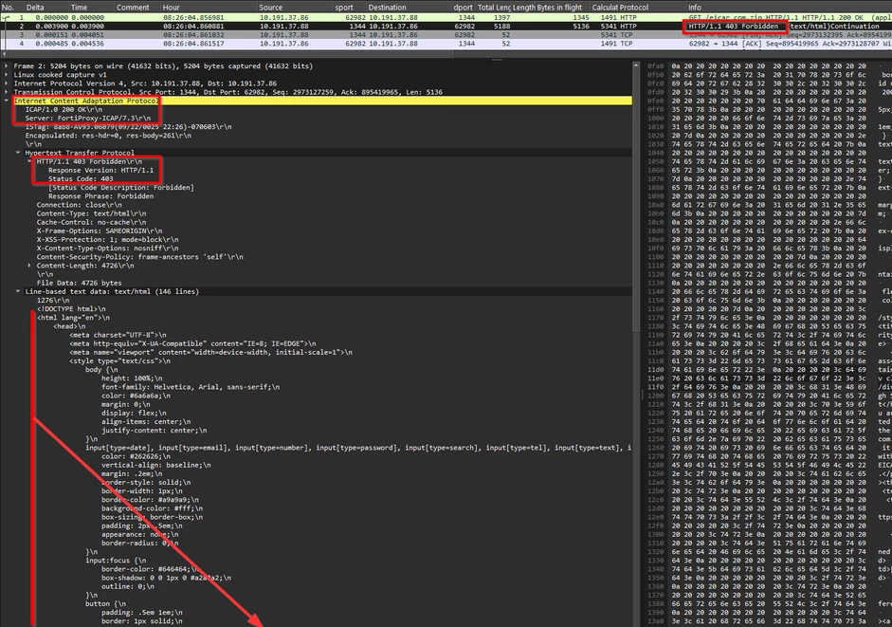Select packet 3, the TCP row from port 1344
Image resolution: width=892 pixels, height=627 pixels.
click(446, 35)
